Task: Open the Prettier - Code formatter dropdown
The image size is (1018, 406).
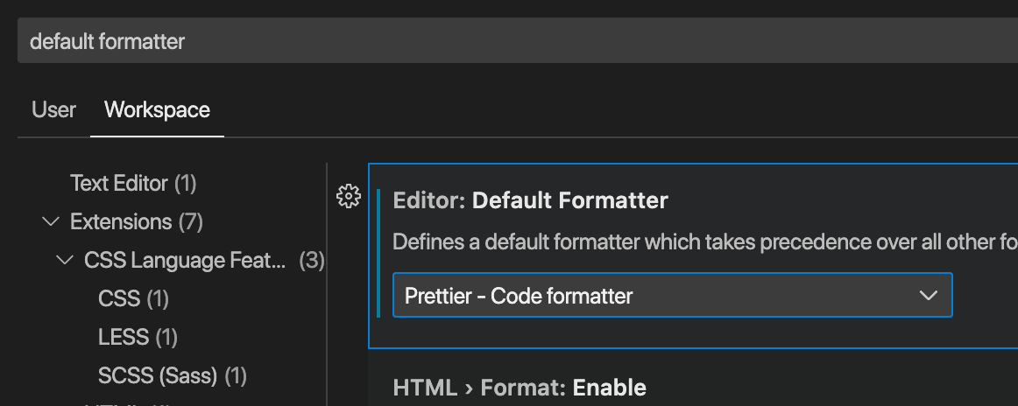Action: 657,296
